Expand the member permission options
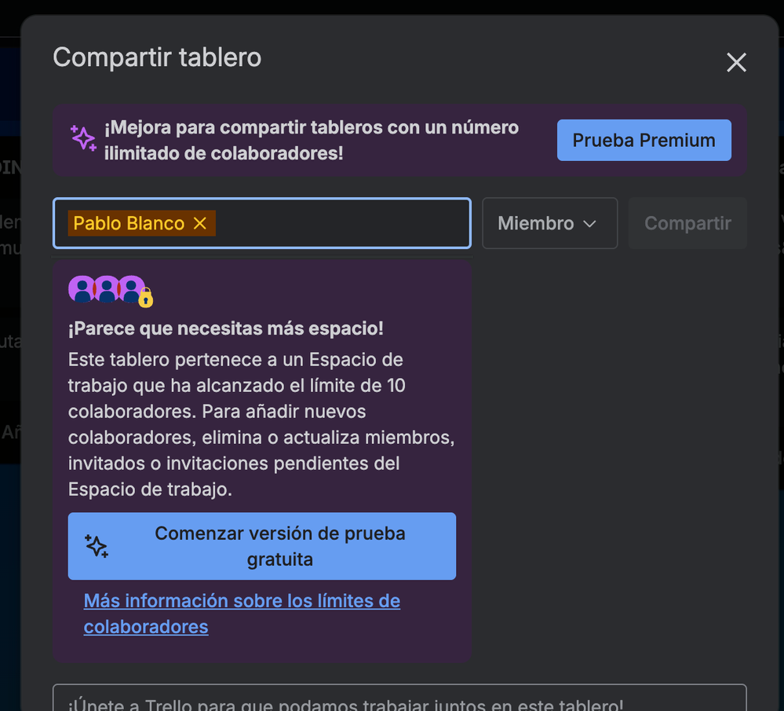 pyautogui.click(x=549, y=223)
